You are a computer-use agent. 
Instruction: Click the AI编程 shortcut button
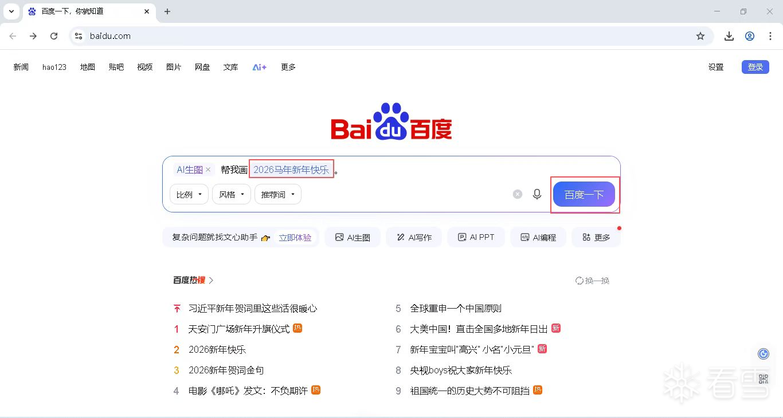point(538,237)
